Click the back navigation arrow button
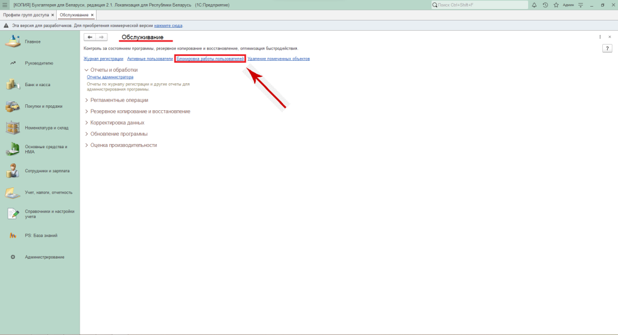The image size is (618, 335). click(x=90, y=37)
